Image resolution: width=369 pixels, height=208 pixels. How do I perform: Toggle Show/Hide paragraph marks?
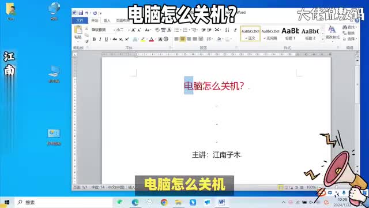coord(235,30)
